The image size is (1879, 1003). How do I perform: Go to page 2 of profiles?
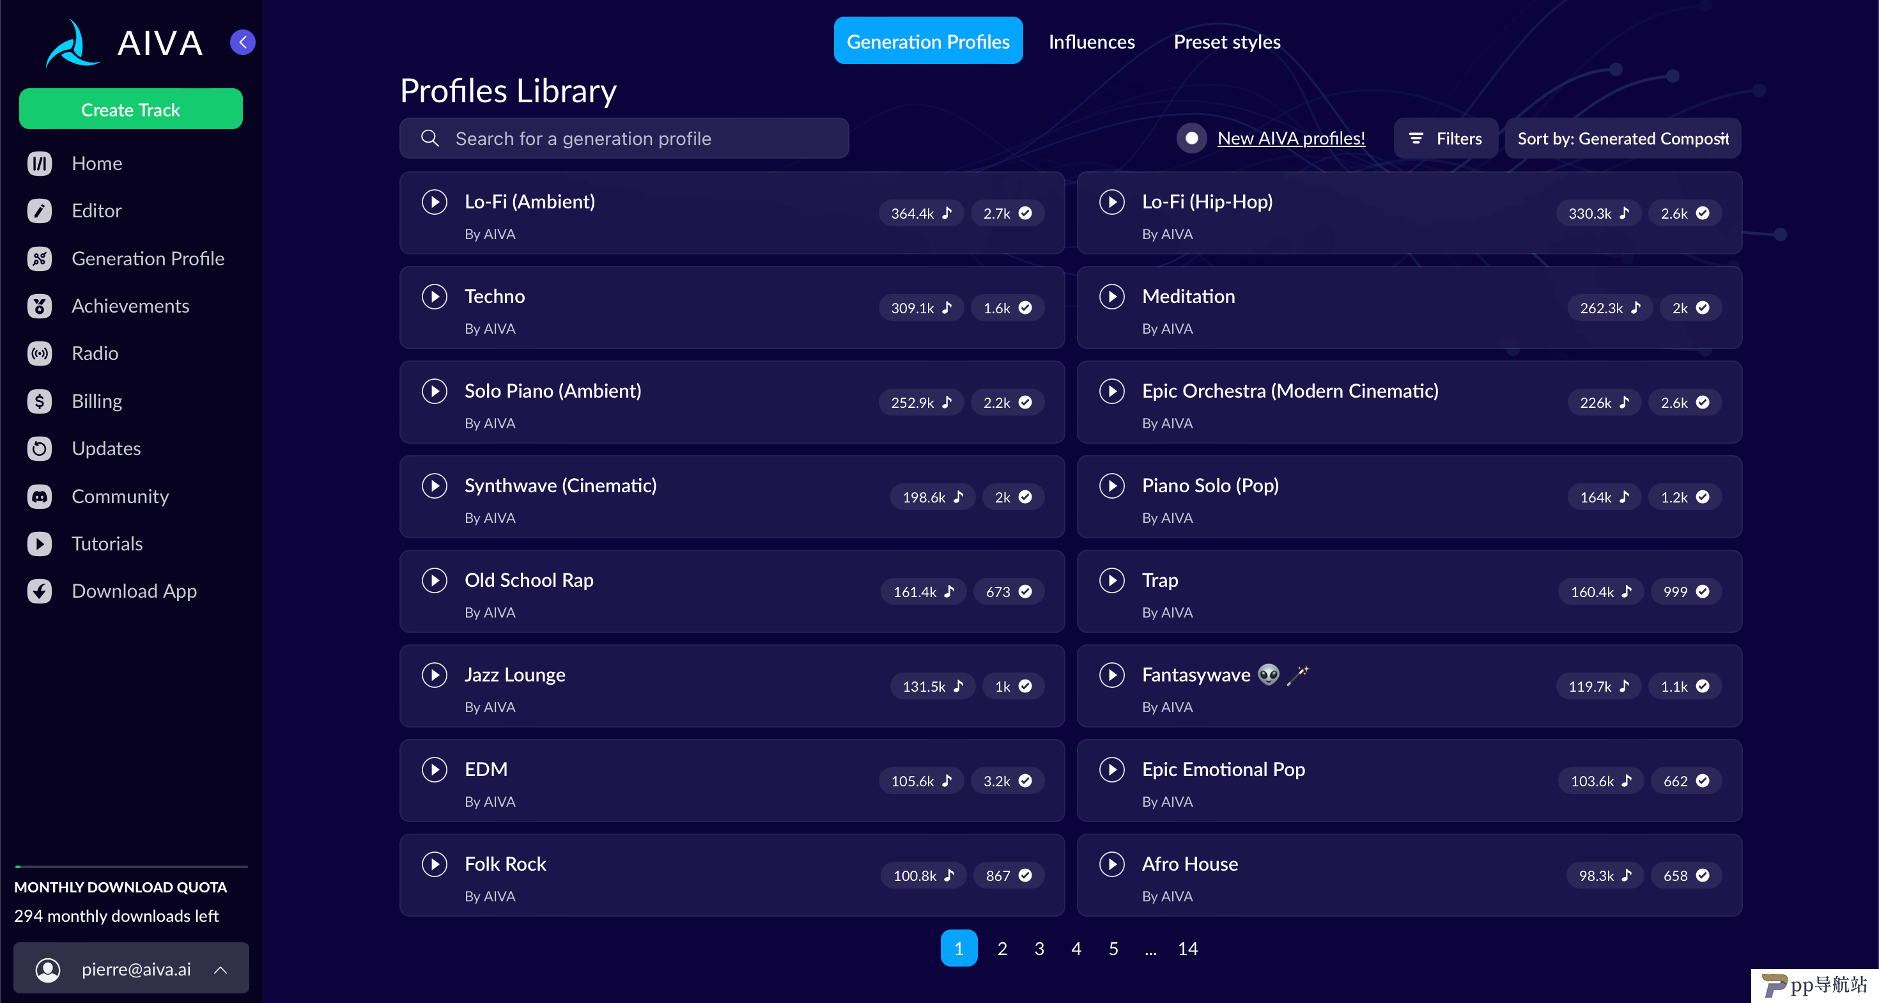[1002, 948]
